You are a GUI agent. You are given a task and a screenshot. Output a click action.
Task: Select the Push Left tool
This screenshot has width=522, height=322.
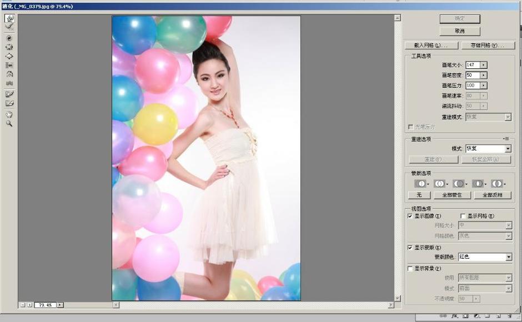[x=9, y=66]
